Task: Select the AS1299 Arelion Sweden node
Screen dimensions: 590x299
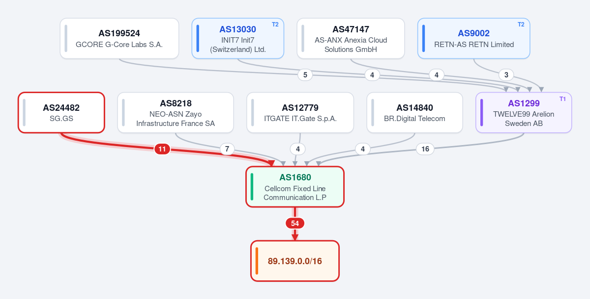Action: point(524,112)
